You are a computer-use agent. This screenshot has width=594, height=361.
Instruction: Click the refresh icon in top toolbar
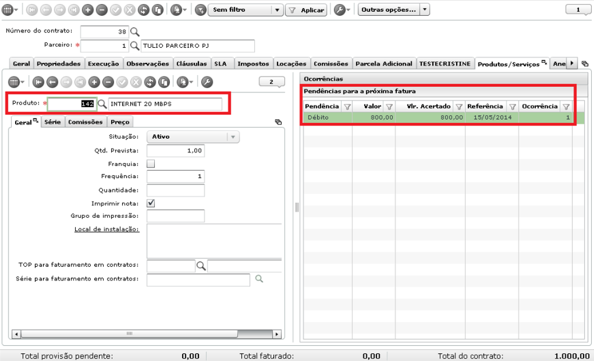click(x=144, y=10)
